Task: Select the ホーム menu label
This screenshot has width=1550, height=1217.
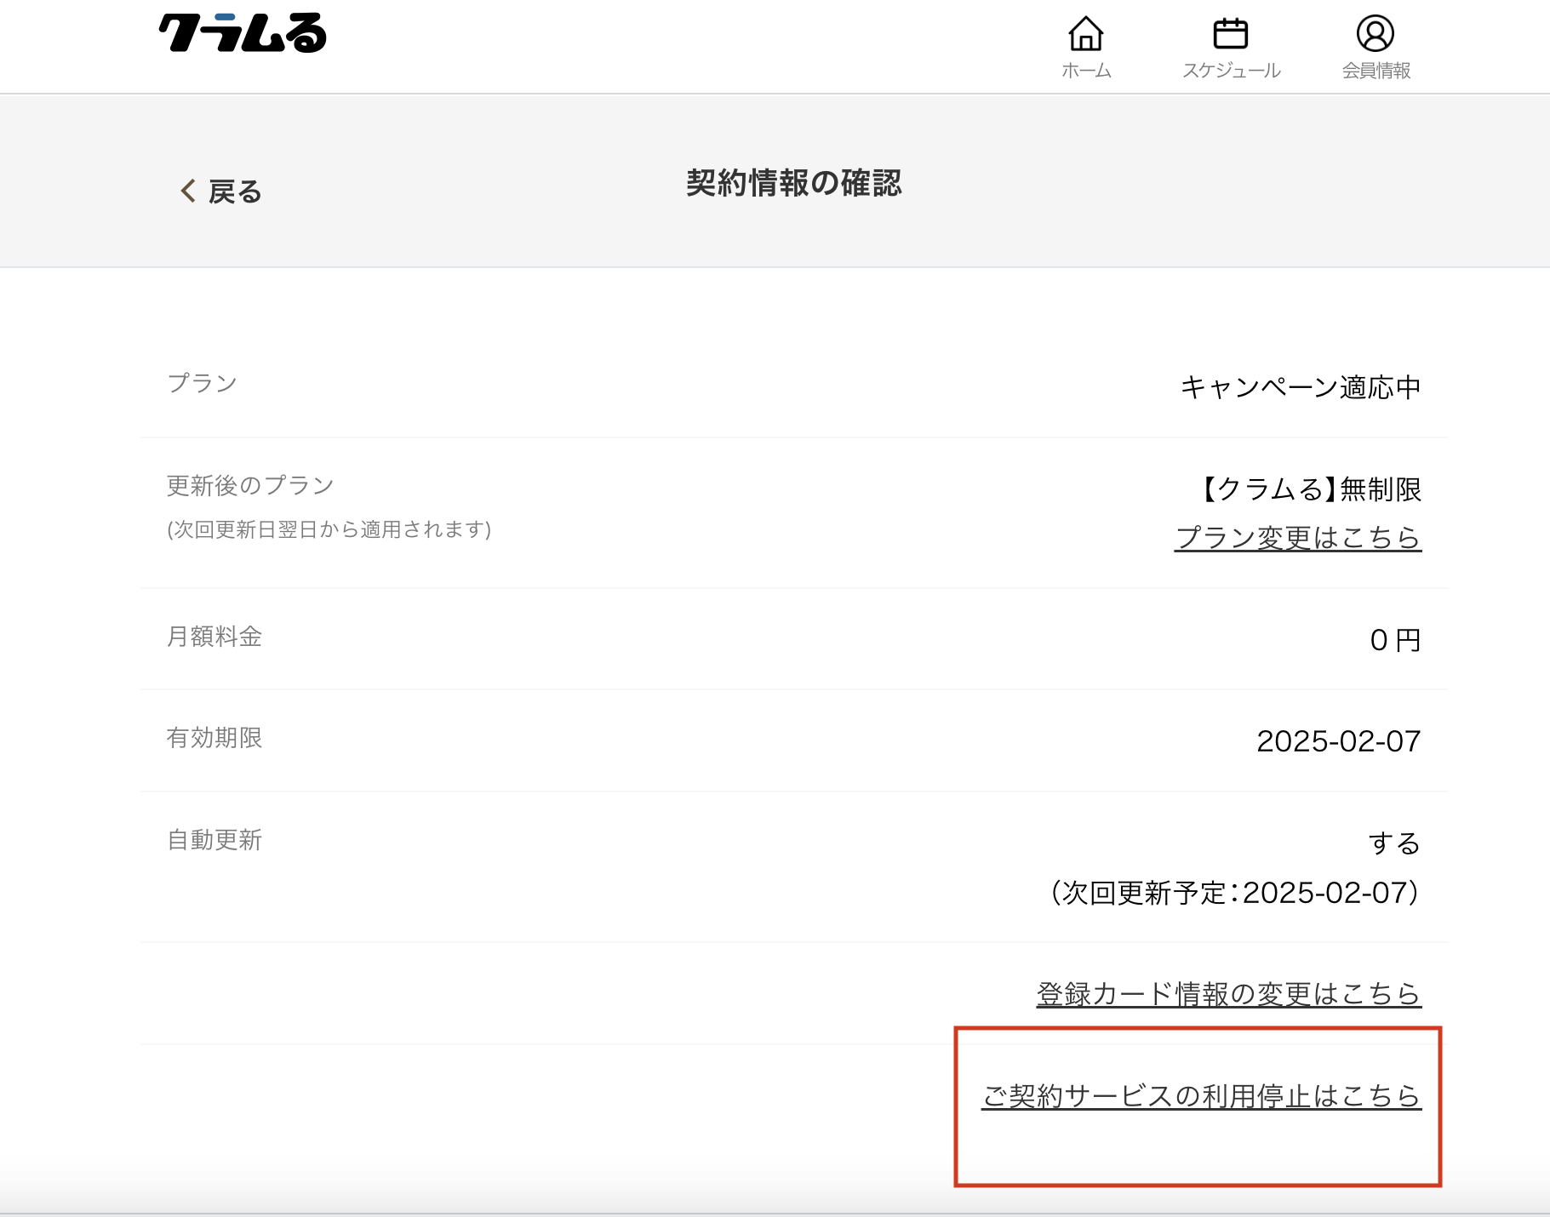Action: [1086, 71]
